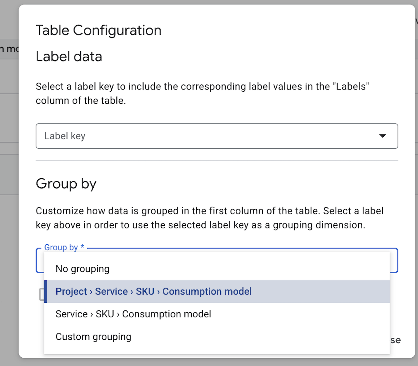Viewport: 418px width, 366px height.
Task: Pick the Custom grouping option
Action: [93, 336]
